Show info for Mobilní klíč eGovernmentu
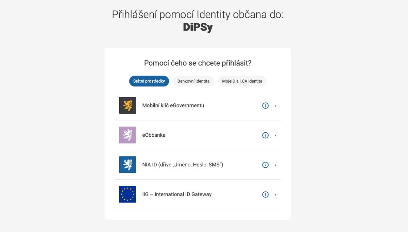This screenshot has width=408, height=232. click(x=266, y=106)
